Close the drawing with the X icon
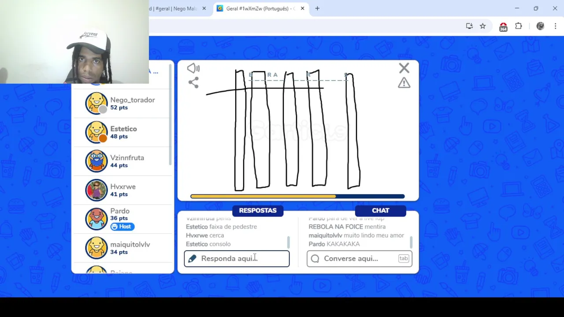 click(404, 68)
